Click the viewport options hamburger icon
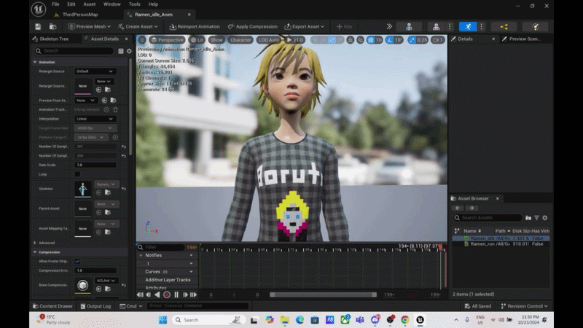Screen dimensions: 583x328 click(142, 40)
